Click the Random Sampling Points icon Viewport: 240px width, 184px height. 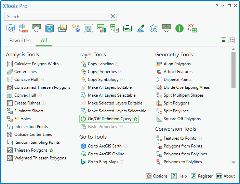[x=10, y=142]
